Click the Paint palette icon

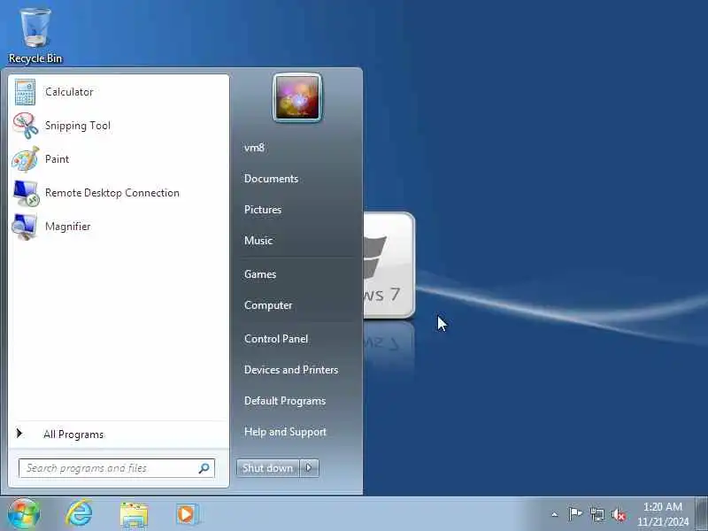click(x=26, y=159)
